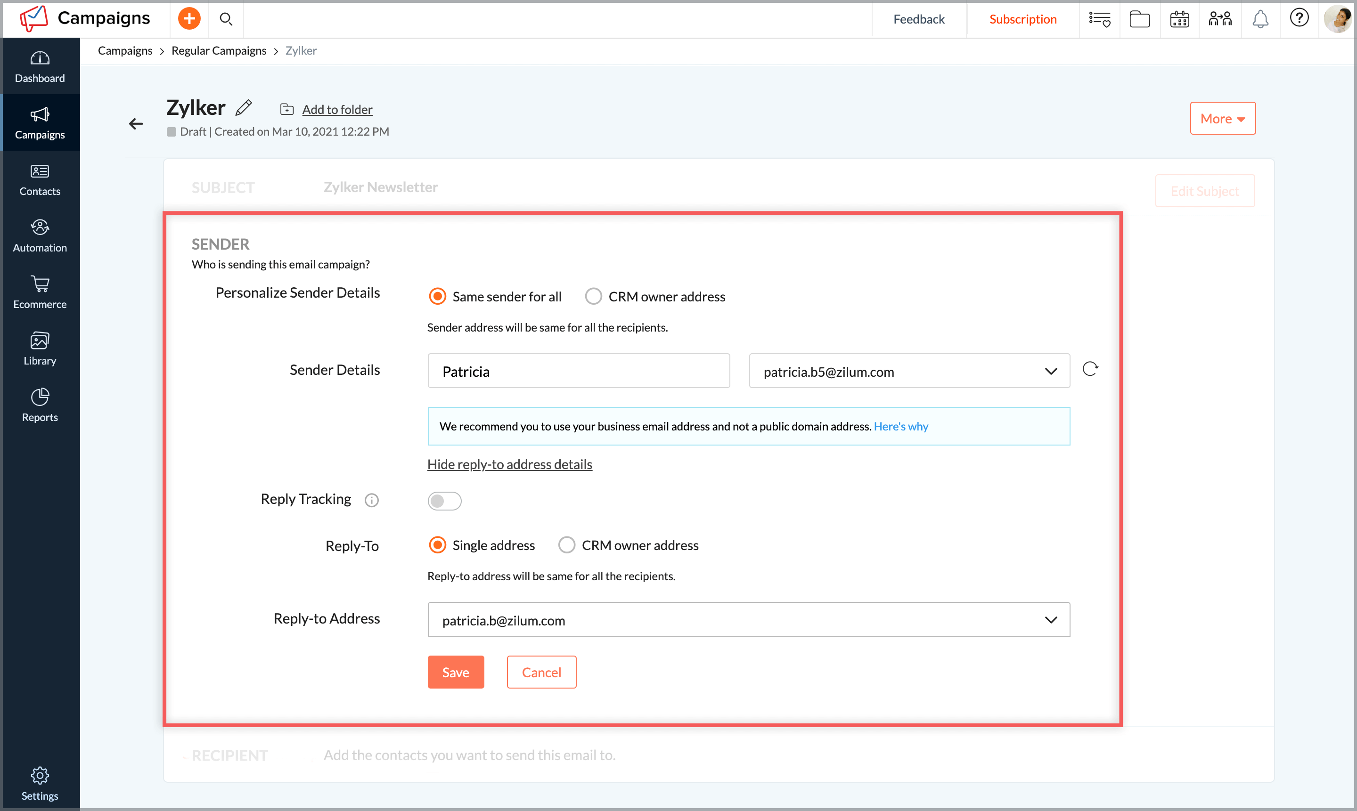Expand the sender email address dropdown
The height and width of the screenshot is (811, 1357).
point(1051,371)
